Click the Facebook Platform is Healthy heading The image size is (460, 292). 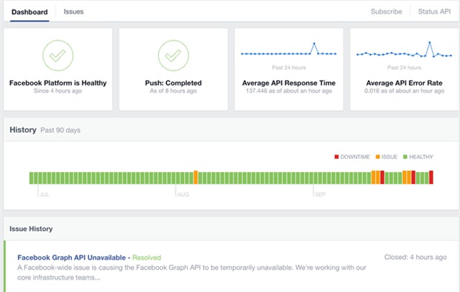click(57, 83)
